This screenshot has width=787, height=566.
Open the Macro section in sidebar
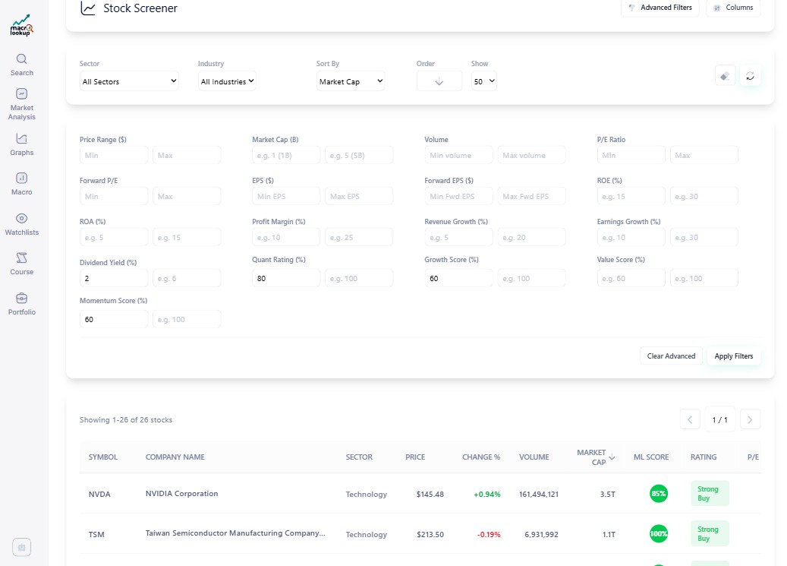point(21,184)
